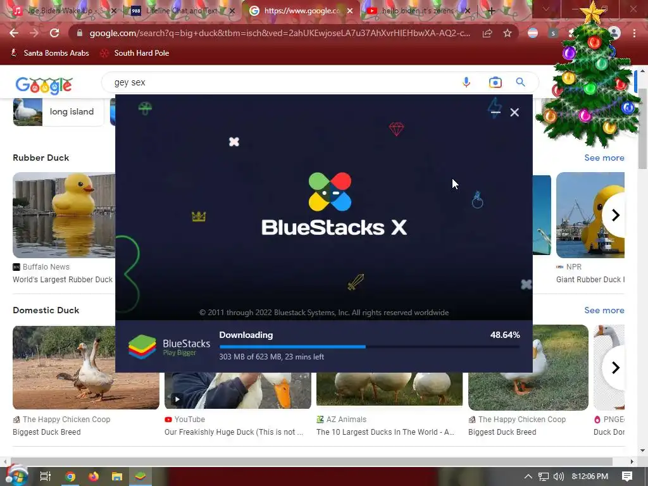
Task: Launch Firefox from the taskbar
Action: [94, 477]
